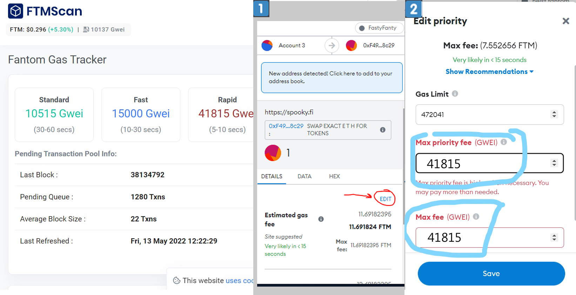576x295 pixels.
Task: Close the Edit priority panel
Action: tap(565, 21)
